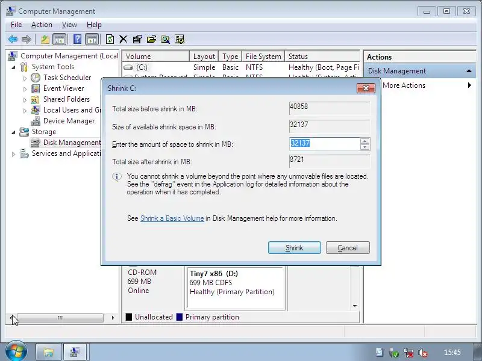Click the Computer Management taskbar button
482x361 pixels.
coord(74,352)
